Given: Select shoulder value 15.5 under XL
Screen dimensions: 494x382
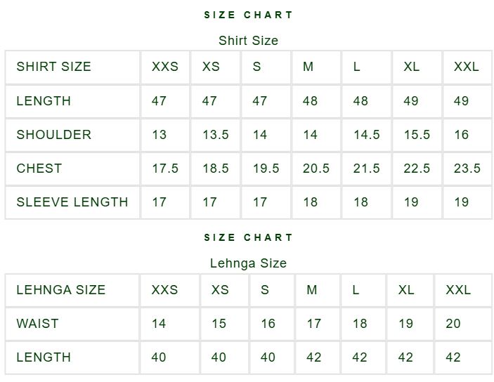Looking at the screenshot, I should pos(417,135).
